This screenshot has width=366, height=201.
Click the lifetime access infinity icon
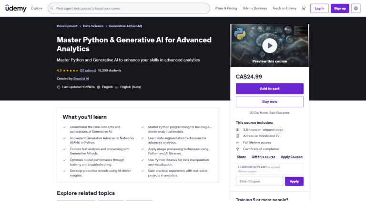[x=238, y=142]
